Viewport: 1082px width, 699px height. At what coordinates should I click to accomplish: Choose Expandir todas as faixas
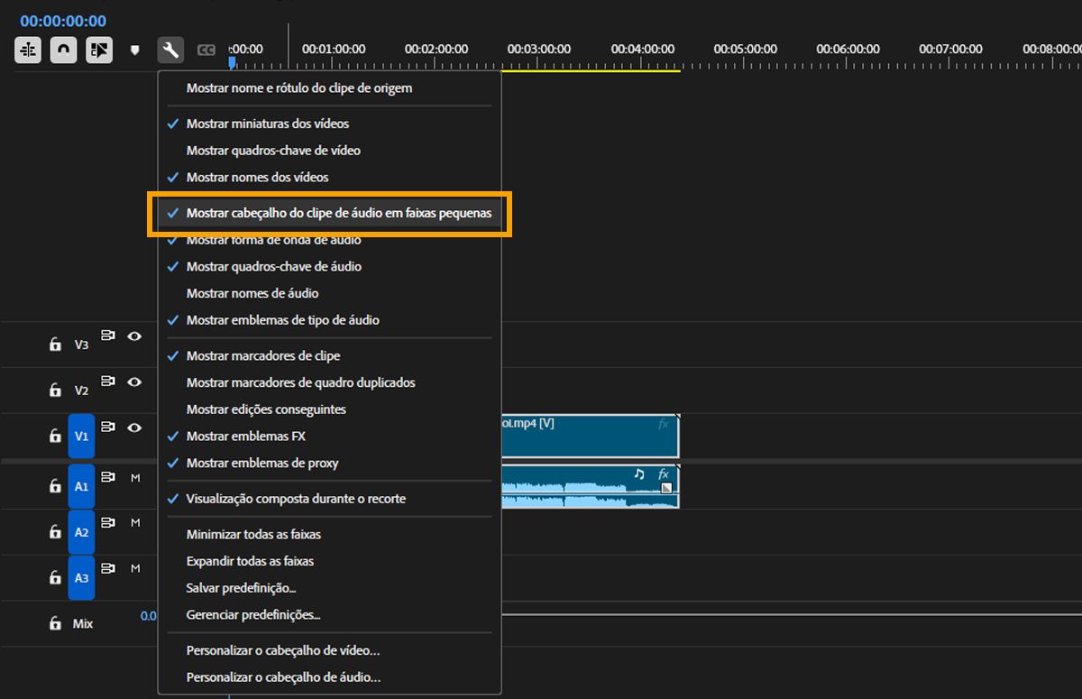tap(329, 561)
